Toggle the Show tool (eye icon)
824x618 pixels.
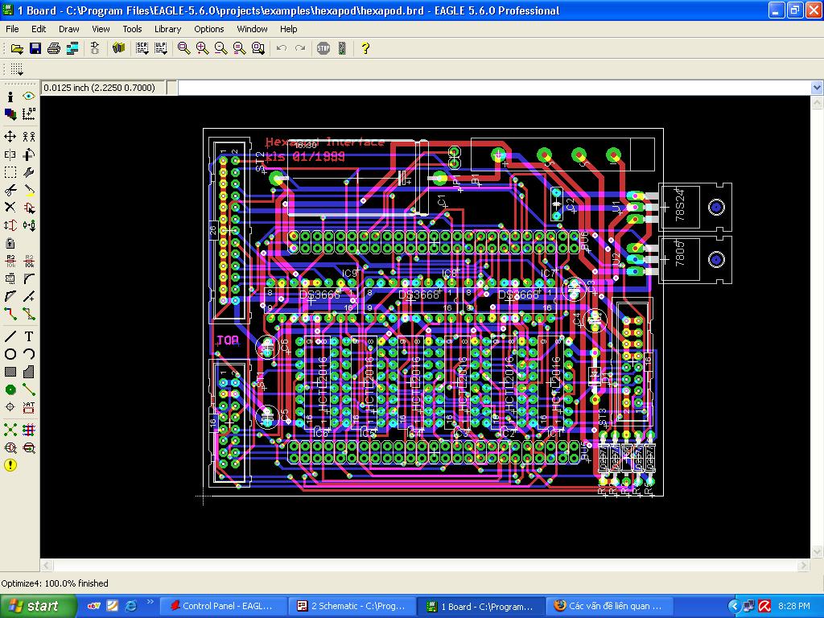tap(29, 97)
